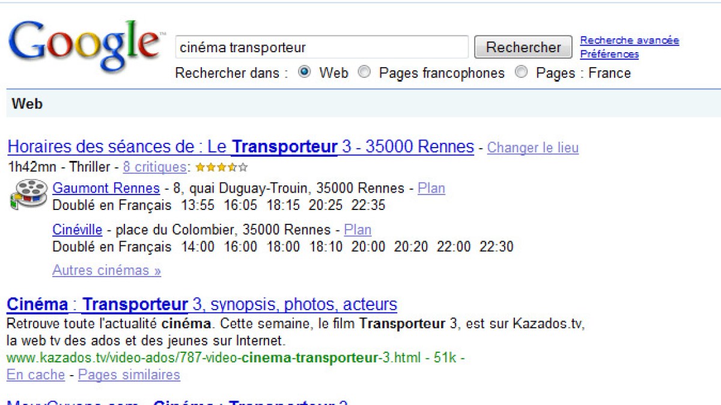Click the 8, quai Duguay-Trouin address text

[289, 188]
